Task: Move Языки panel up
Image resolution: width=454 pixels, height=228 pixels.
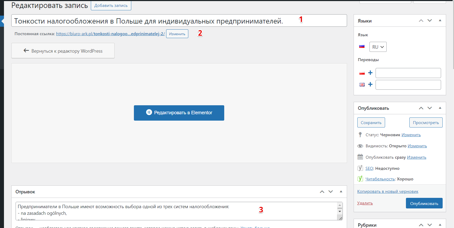Action: (x=421, y=21)
